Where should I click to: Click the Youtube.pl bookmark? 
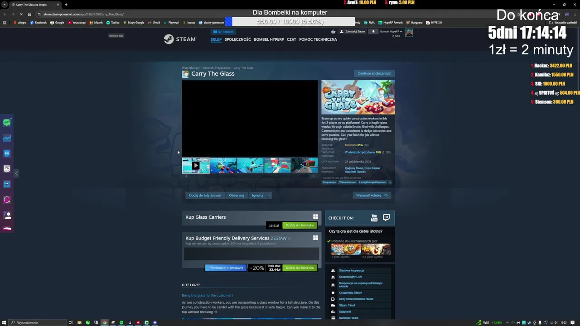(77, 23)
